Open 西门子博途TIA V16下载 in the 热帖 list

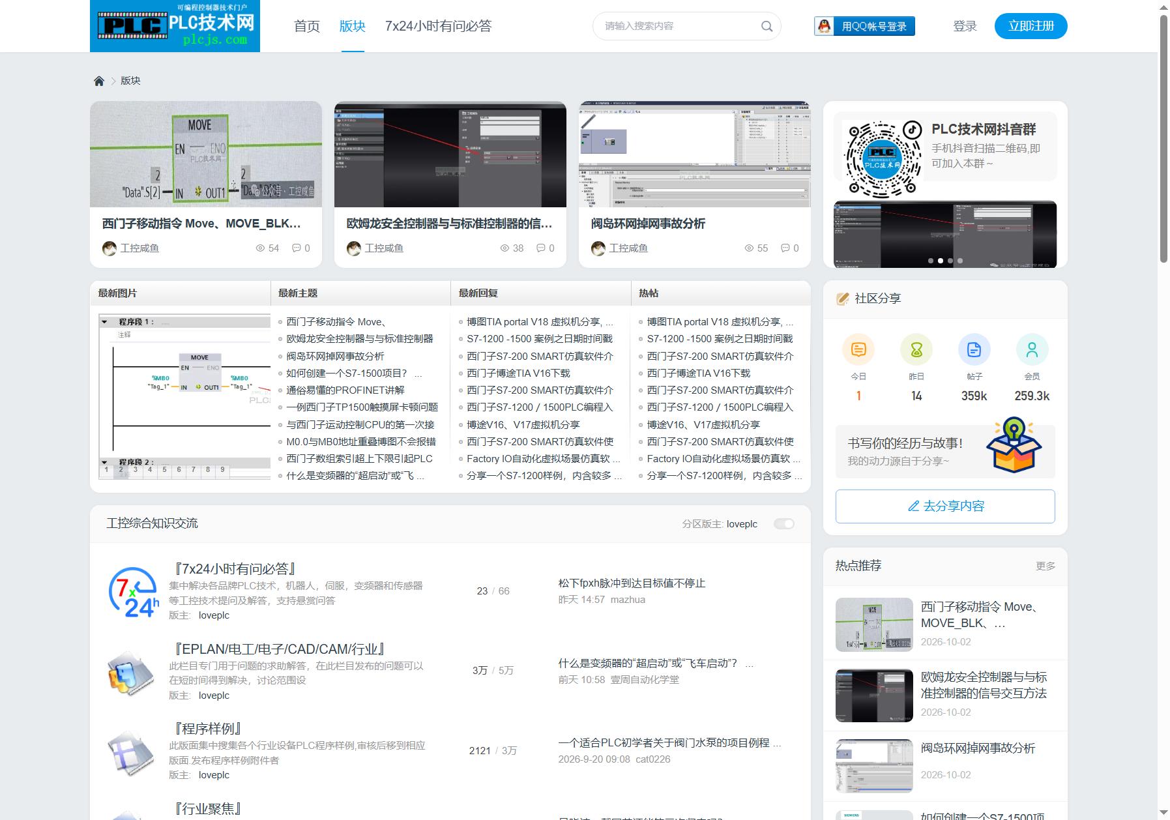point(699,373)
